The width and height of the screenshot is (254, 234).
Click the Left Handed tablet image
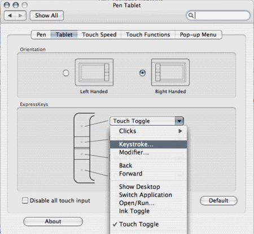click(94, 72)
